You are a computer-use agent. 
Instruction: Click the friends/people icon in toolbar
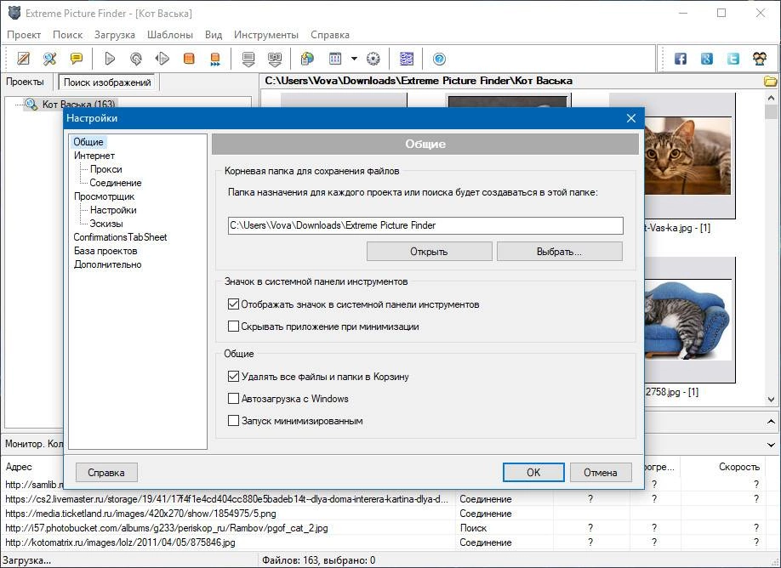click(760, 59)
